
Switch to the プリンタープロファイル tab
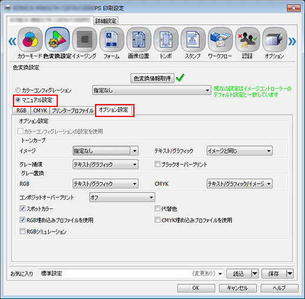click(73, 110)
